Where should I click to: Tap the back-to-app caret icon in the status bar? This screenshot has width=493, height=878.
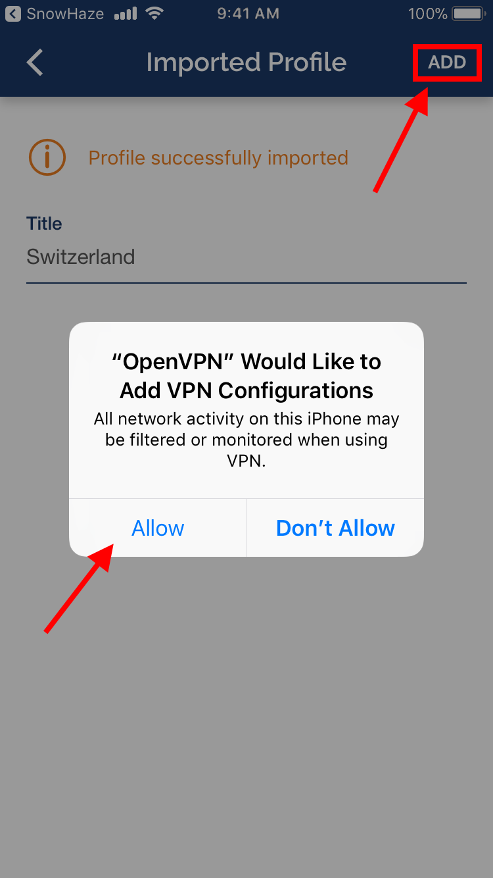pyautogui.click(x=13, y=13)
